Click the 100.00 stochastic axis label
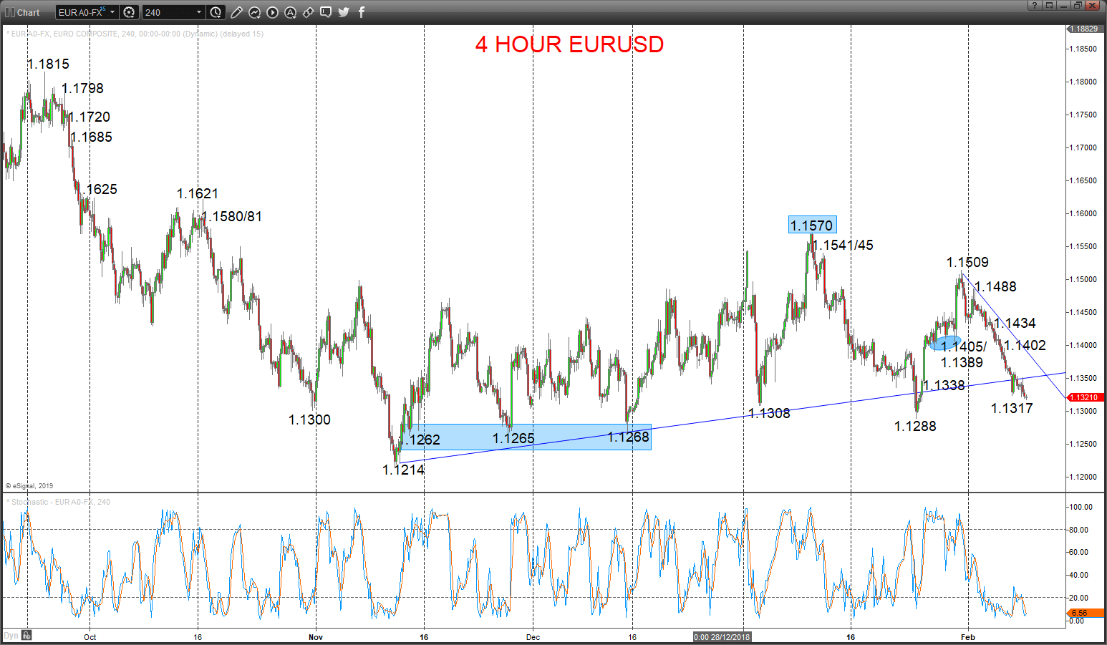1107x645 pixels. point(1081,507)
